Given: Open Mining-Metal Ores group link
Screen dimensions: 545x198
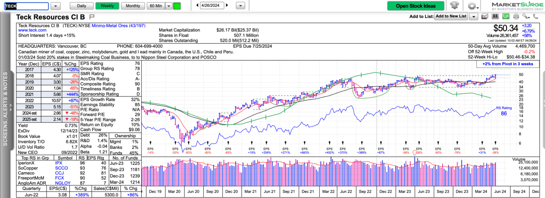Looking at the screenshot, I should pos(119,25).
